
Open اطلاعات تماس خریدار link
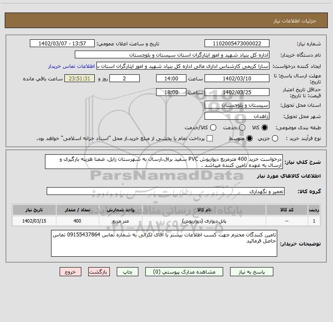click(71, 66)
